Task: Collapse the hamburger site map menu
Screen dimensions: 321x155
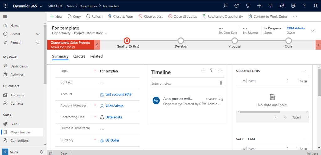Action: [x=5, y=17]
